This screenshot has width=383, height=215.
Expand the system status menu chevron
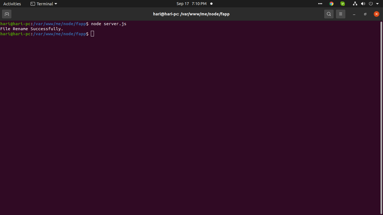click(x=377, y=4)
